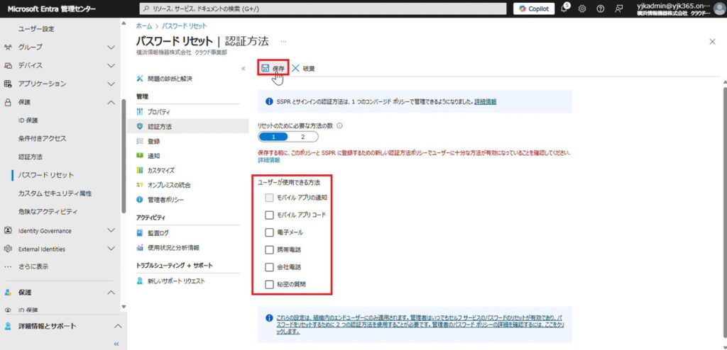Open the notifications bell icon

[x=564, y=9]
